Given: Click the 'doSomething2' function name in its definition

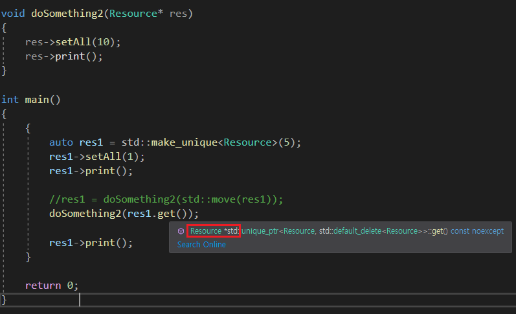Looking at the screenshot, I should tap(67, 14).
